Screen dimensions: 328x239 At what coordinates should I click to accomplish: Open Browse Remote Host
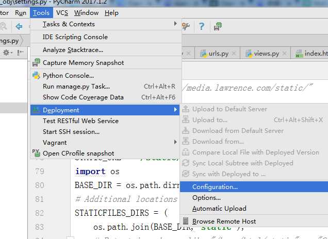[x=254, y=221]
